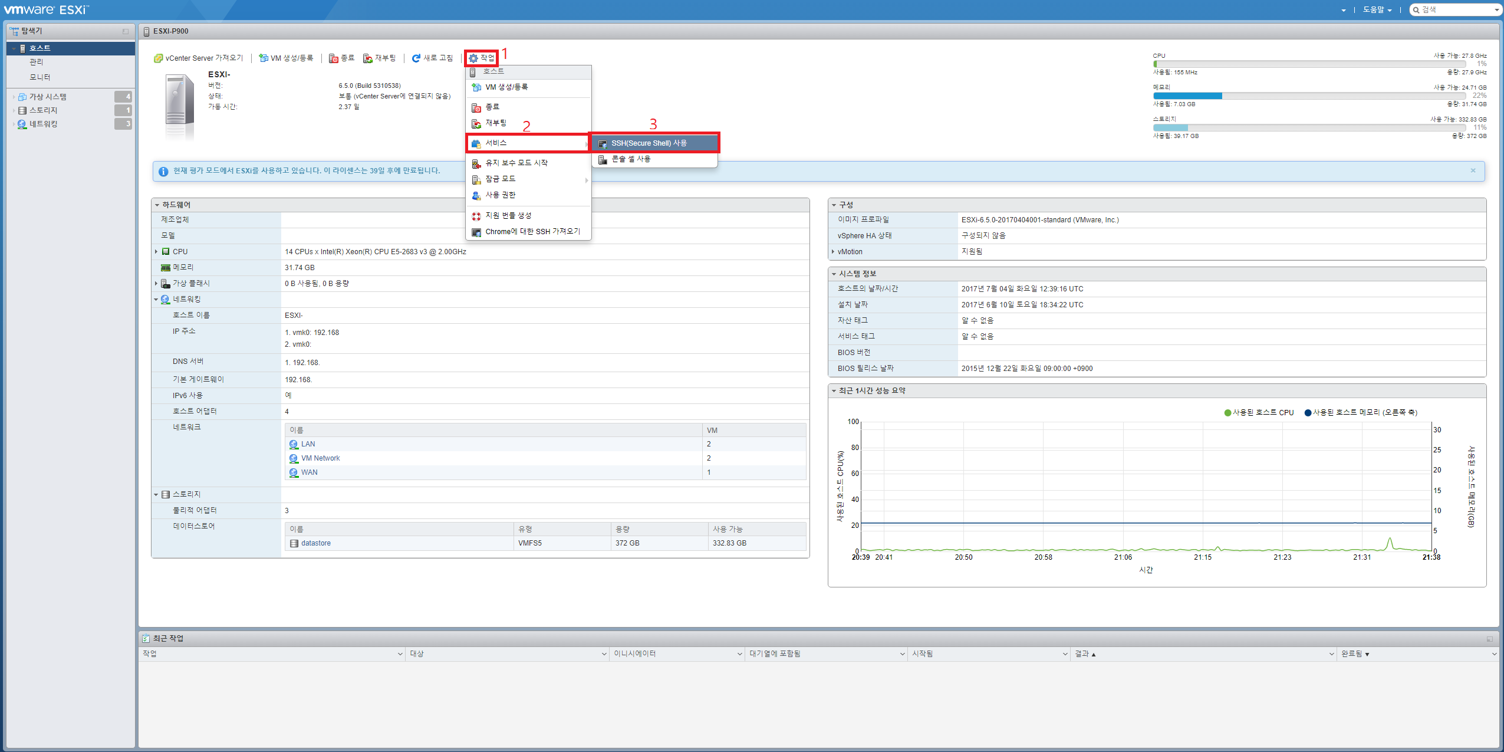Choose SSH(Secure Shell) 사용 submenu item

pos(654,143)
